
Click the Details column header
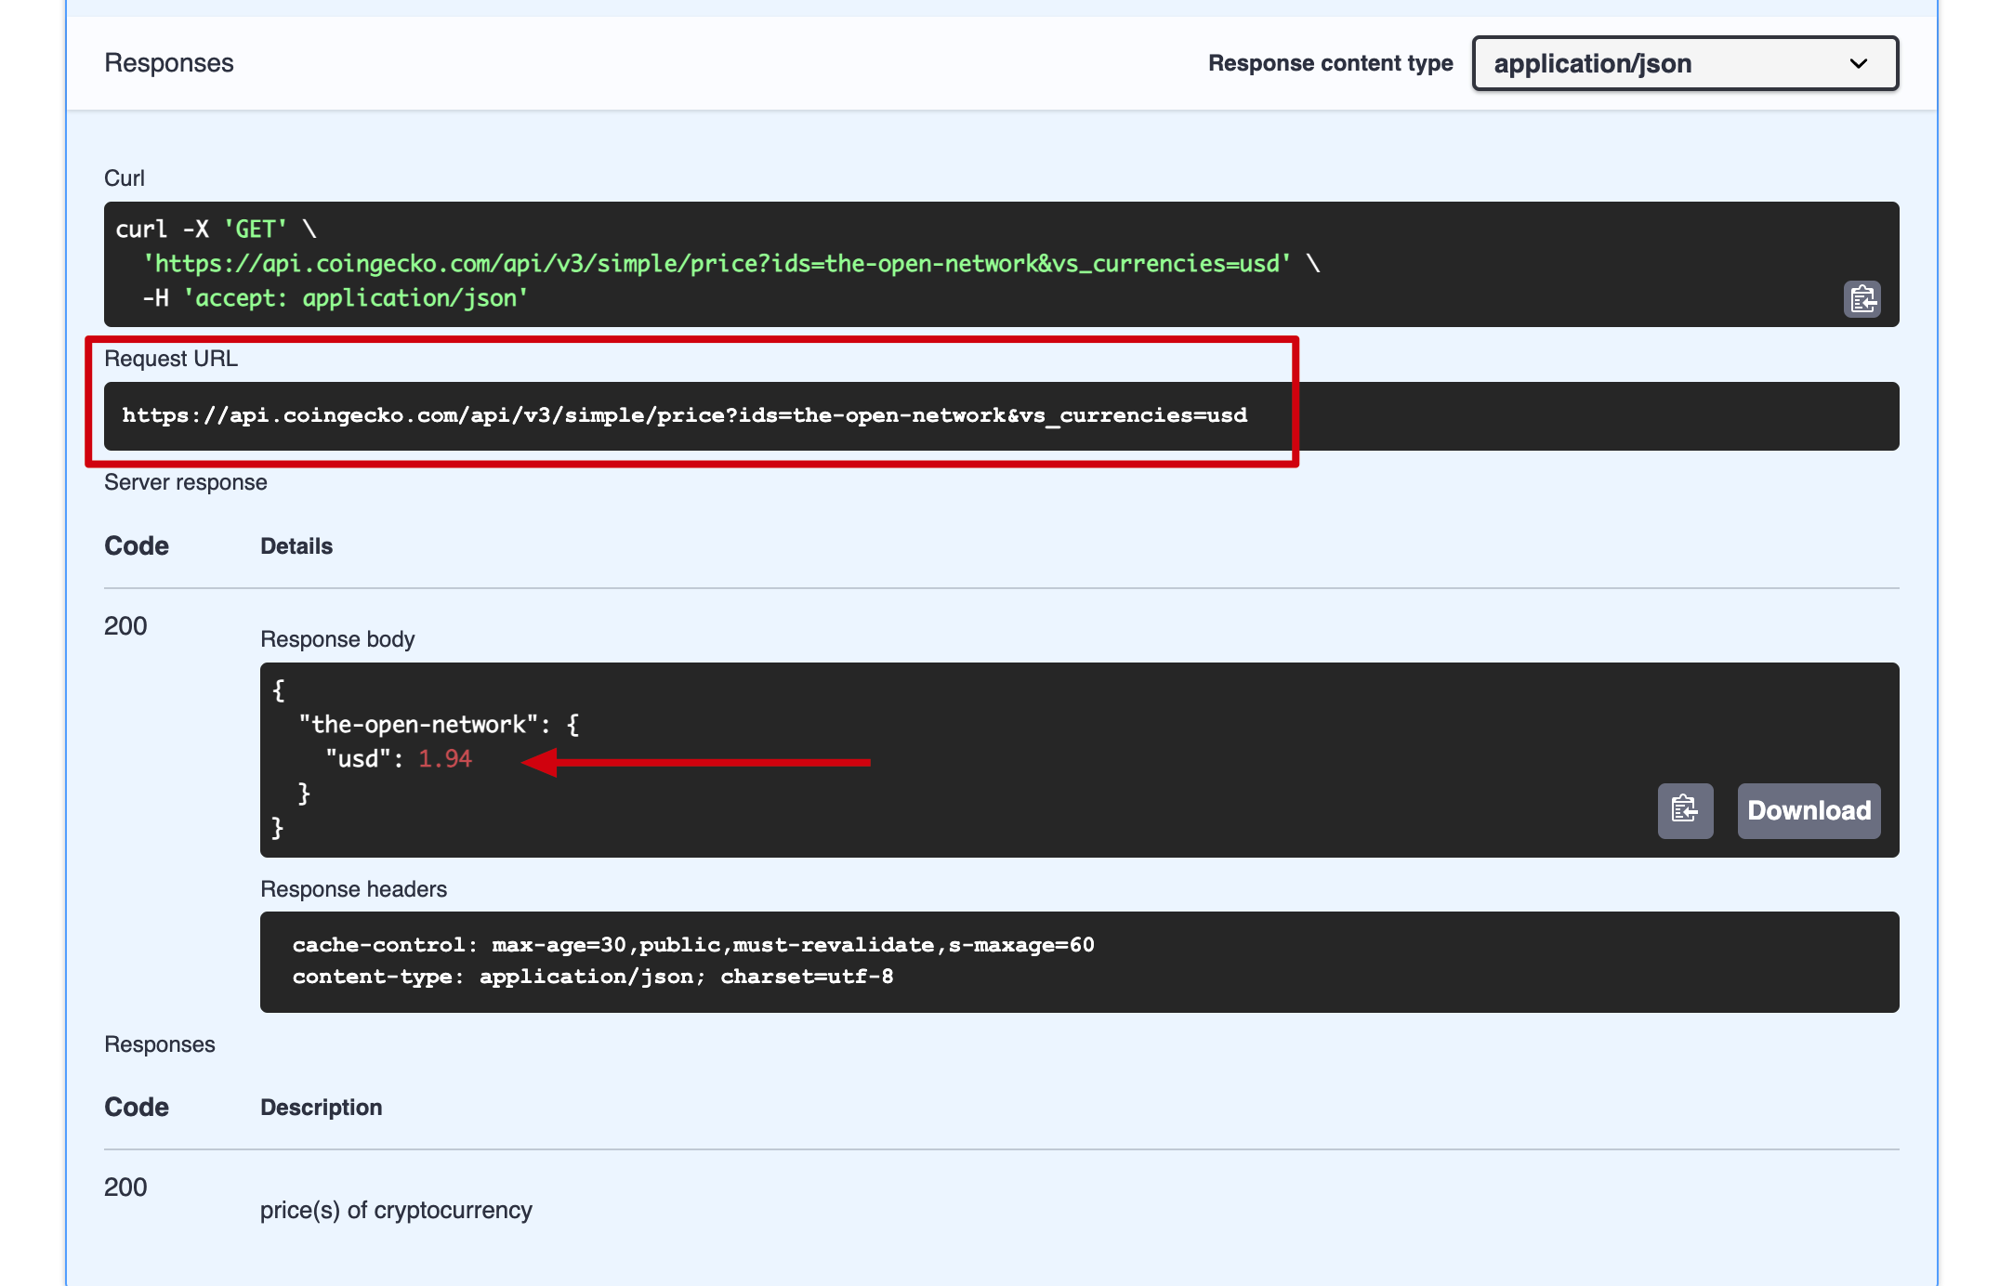(x=296, y=546)
